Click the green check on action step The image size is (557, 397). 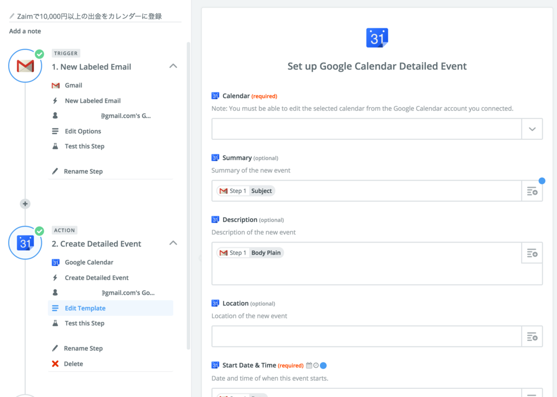39,231
